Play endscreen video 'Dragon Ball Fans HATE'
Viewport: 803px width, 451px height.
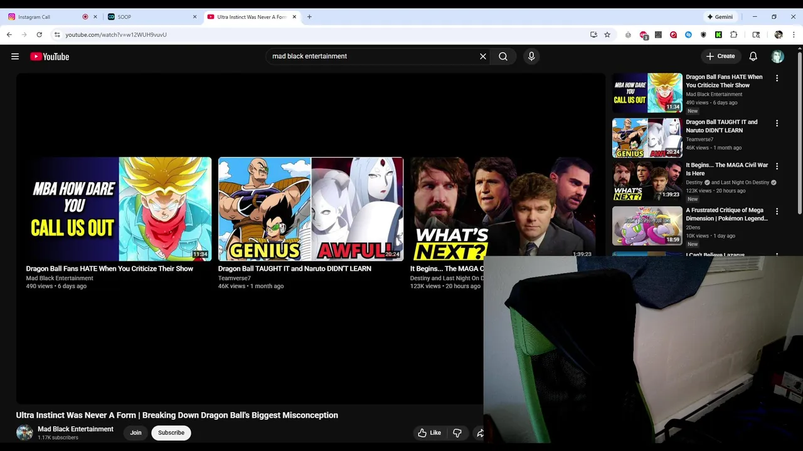tap(119, 209)
